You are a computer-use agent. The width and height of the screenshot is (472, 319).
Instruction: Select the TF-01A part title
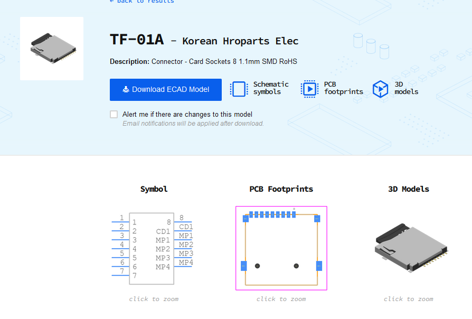(137, 40)
